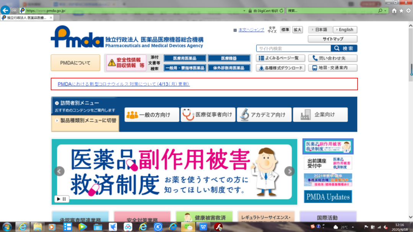This screenshot has width=413, height=232.
Task: Advance carousel with the right arrow
Action: [x=289, y=172]
